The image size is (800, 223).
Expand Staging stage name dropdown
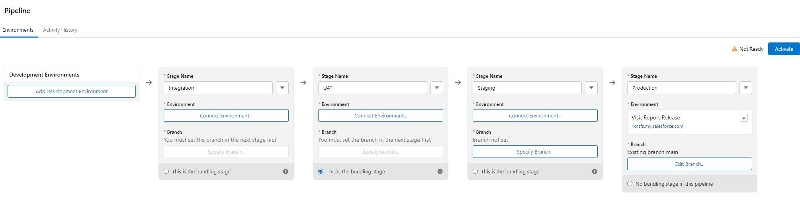[x=591, y=88]
